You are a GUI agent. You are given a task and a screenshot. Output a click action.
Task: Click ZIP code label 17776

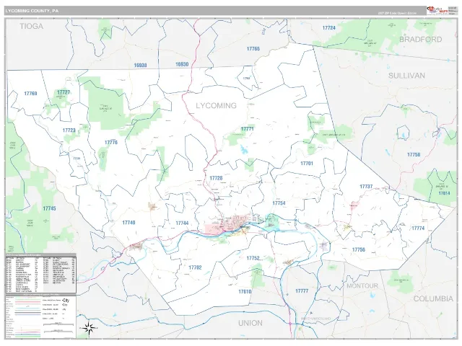coord(111,143)
